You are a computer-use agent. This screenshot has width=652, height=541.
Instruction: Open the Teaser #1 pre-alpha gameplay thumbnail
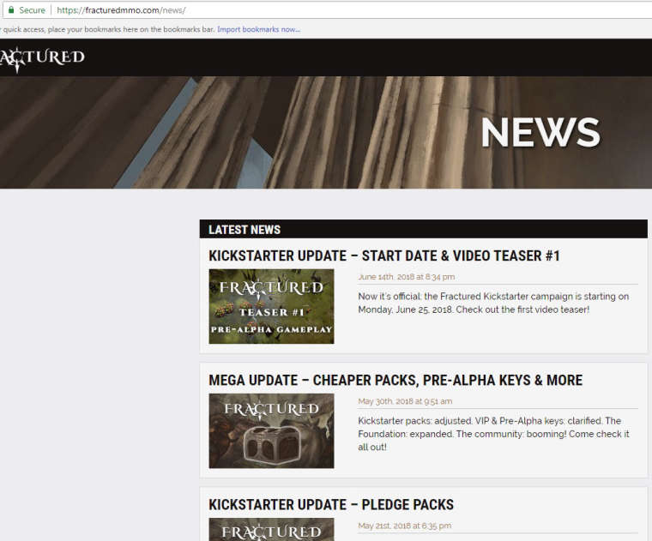point(271,306)
